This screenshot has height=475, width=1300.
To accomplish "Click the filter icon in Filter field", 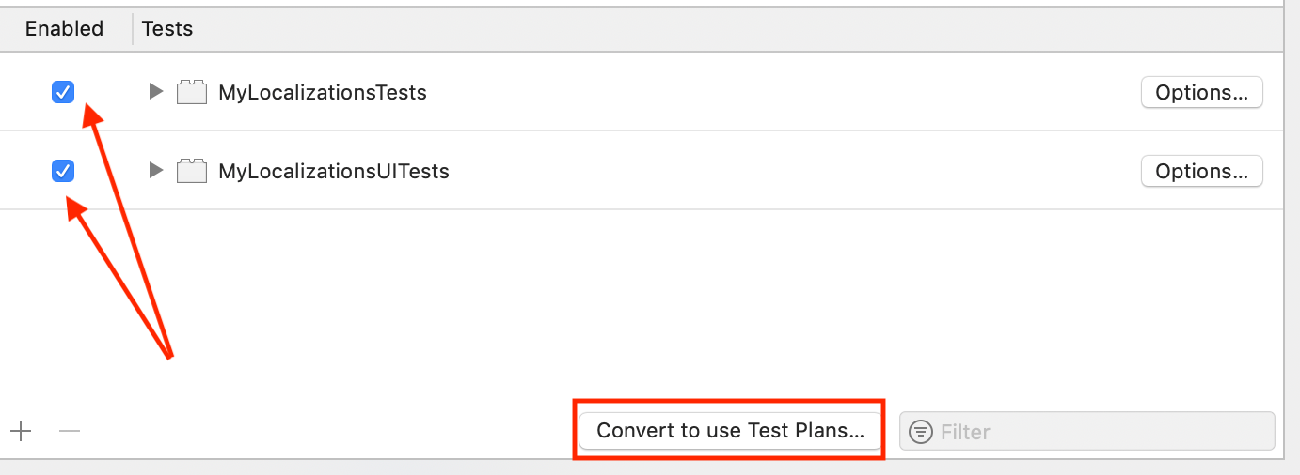I will [x=922, y=432].
